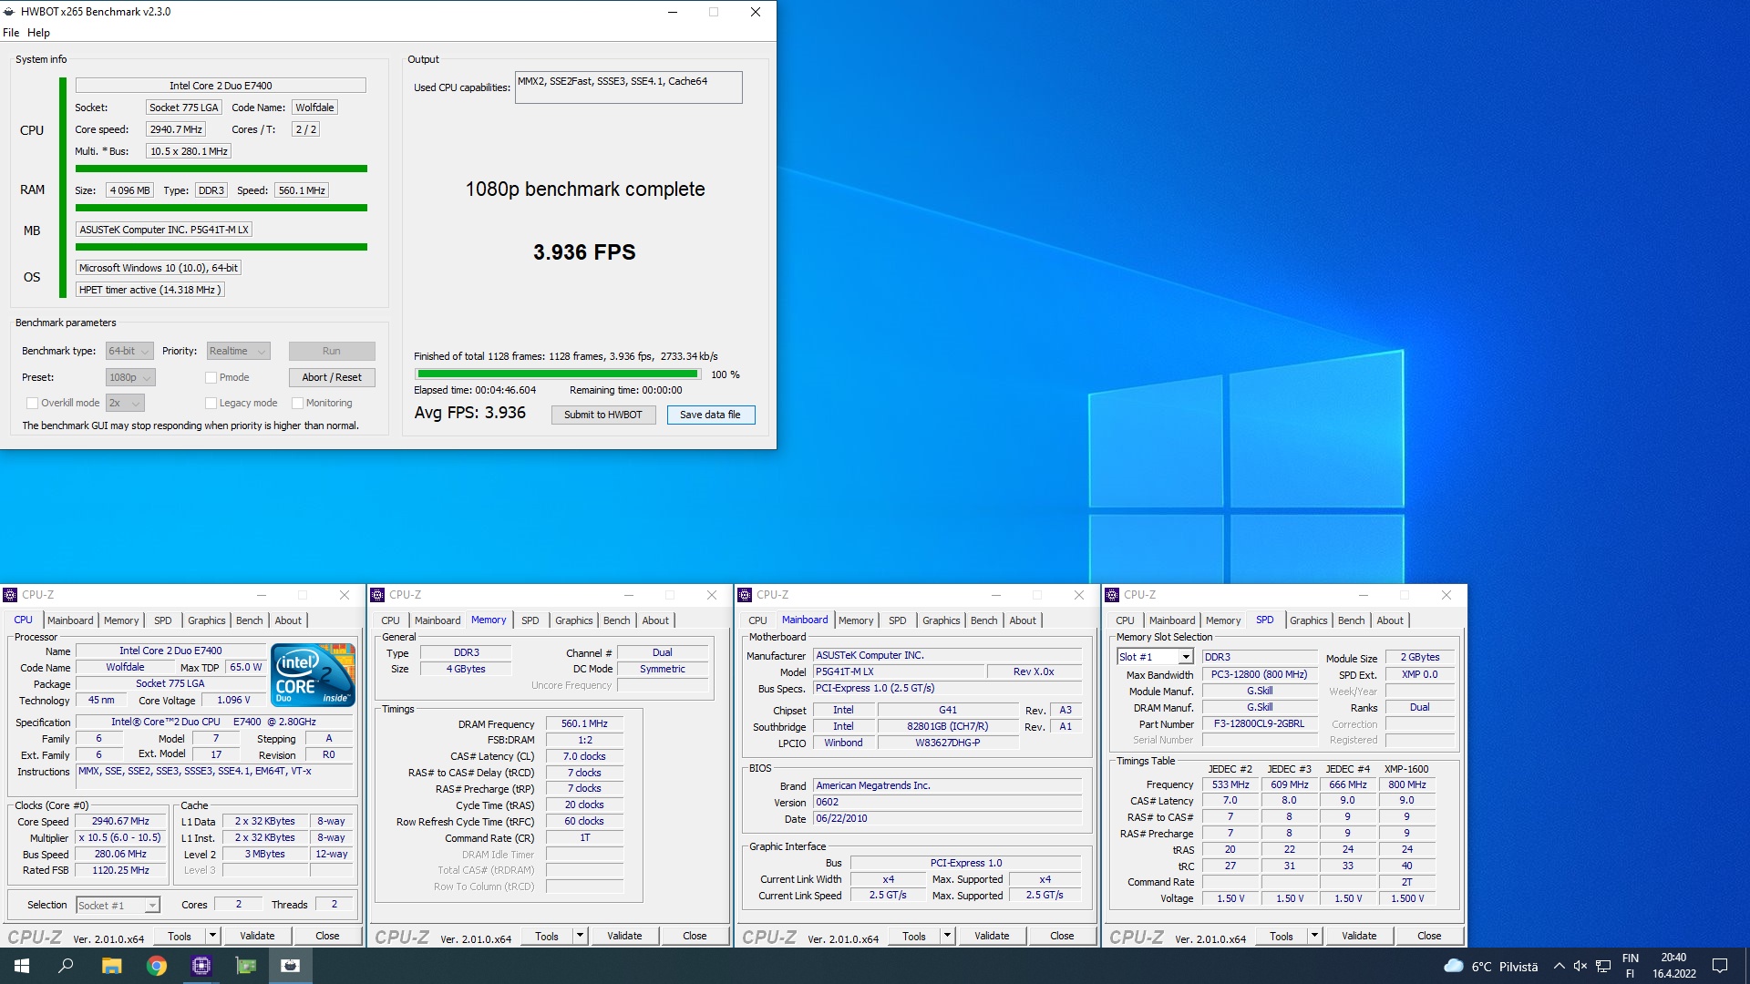1750x984 pixels.
Task: Open network status tray icon
Action: pyautogui.click(x=1603, y=967)
